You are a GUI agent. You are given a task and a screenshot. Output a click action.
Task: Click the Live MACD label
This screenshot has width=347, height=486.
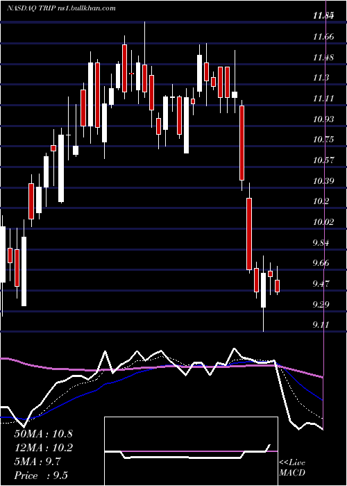click(292, 467)
